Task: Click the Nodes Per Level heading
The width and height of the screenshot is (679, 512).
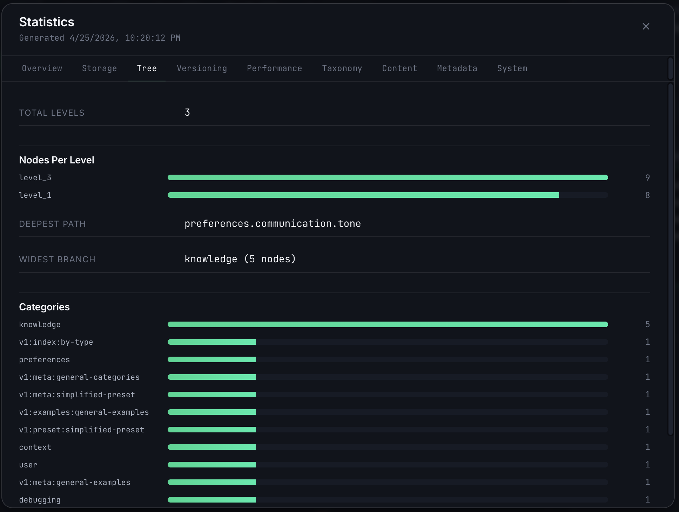Action: point(56,160)
